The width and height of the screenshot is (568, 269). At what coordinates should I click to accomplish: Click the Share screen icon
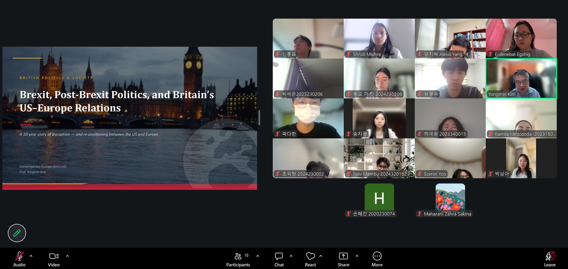[343, 256]
